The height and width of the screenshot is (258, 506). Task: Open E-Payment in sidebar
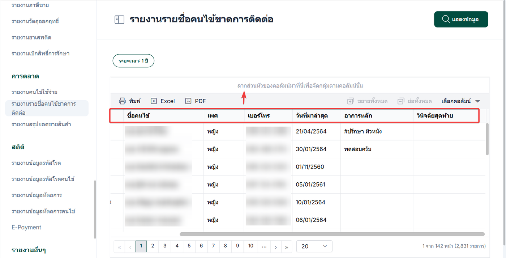pyautogui.click(x=26, y=227)
